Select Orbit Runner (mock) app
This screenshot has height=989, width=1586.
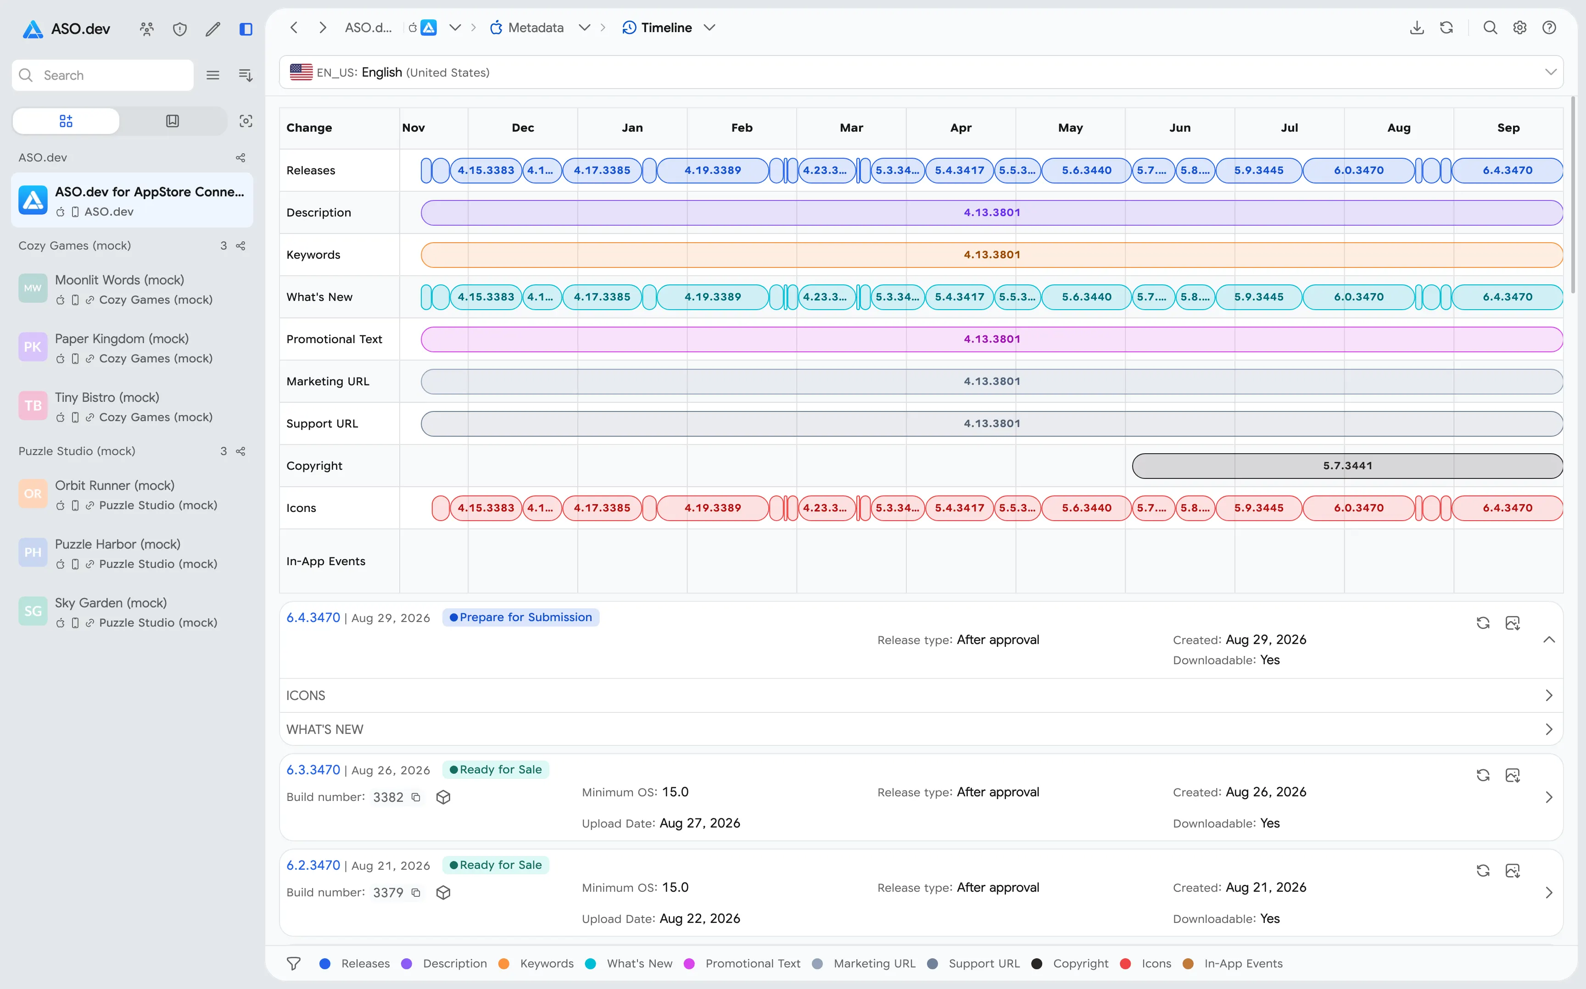click(132, 494)
